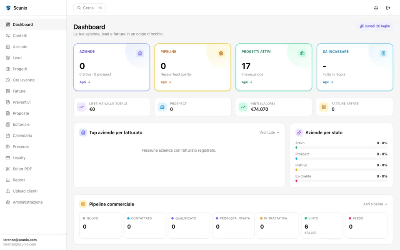Image resolution: width=400 pixels, height=250 pixels.
Task: Click the Ex-cliente status progress bar
Action: [341, 181]
